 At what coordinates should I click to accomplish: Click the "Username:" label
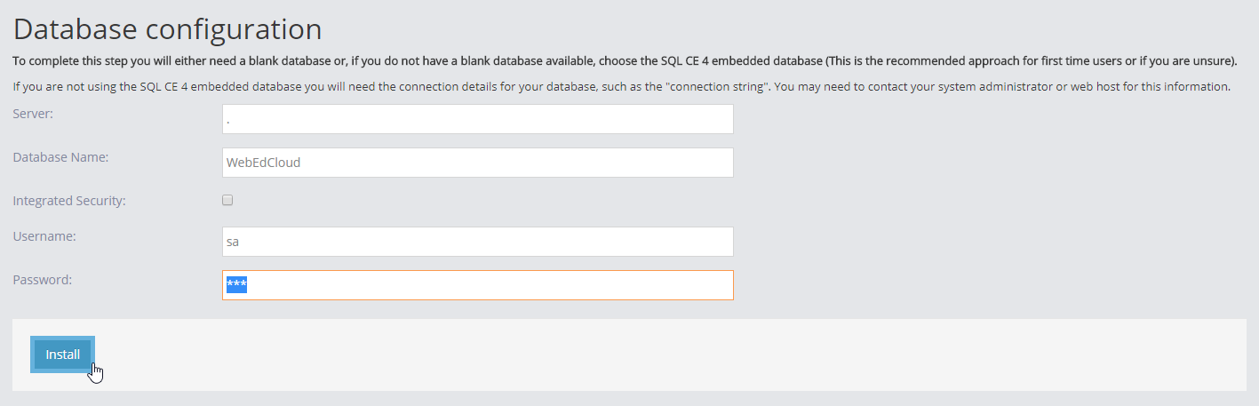tap(44, 236)
